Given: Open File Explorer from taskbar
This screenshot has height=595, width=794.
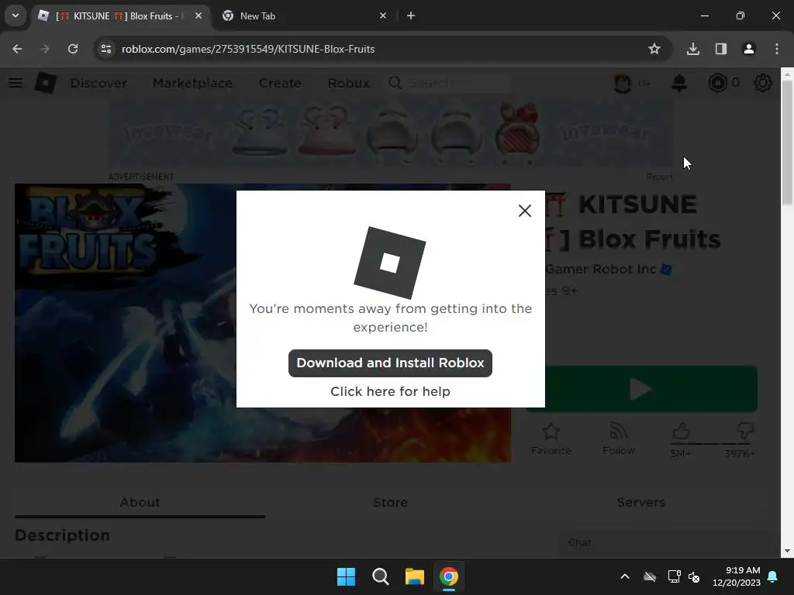Looking at the screenshot, I should click(414, 576).
